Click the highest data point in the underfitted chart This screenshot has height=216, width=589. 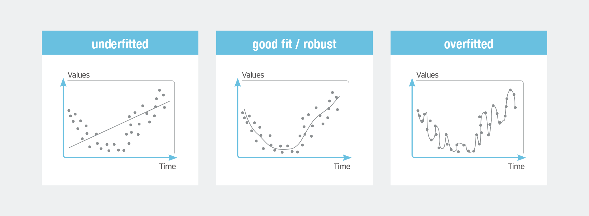tap(160, 90)
